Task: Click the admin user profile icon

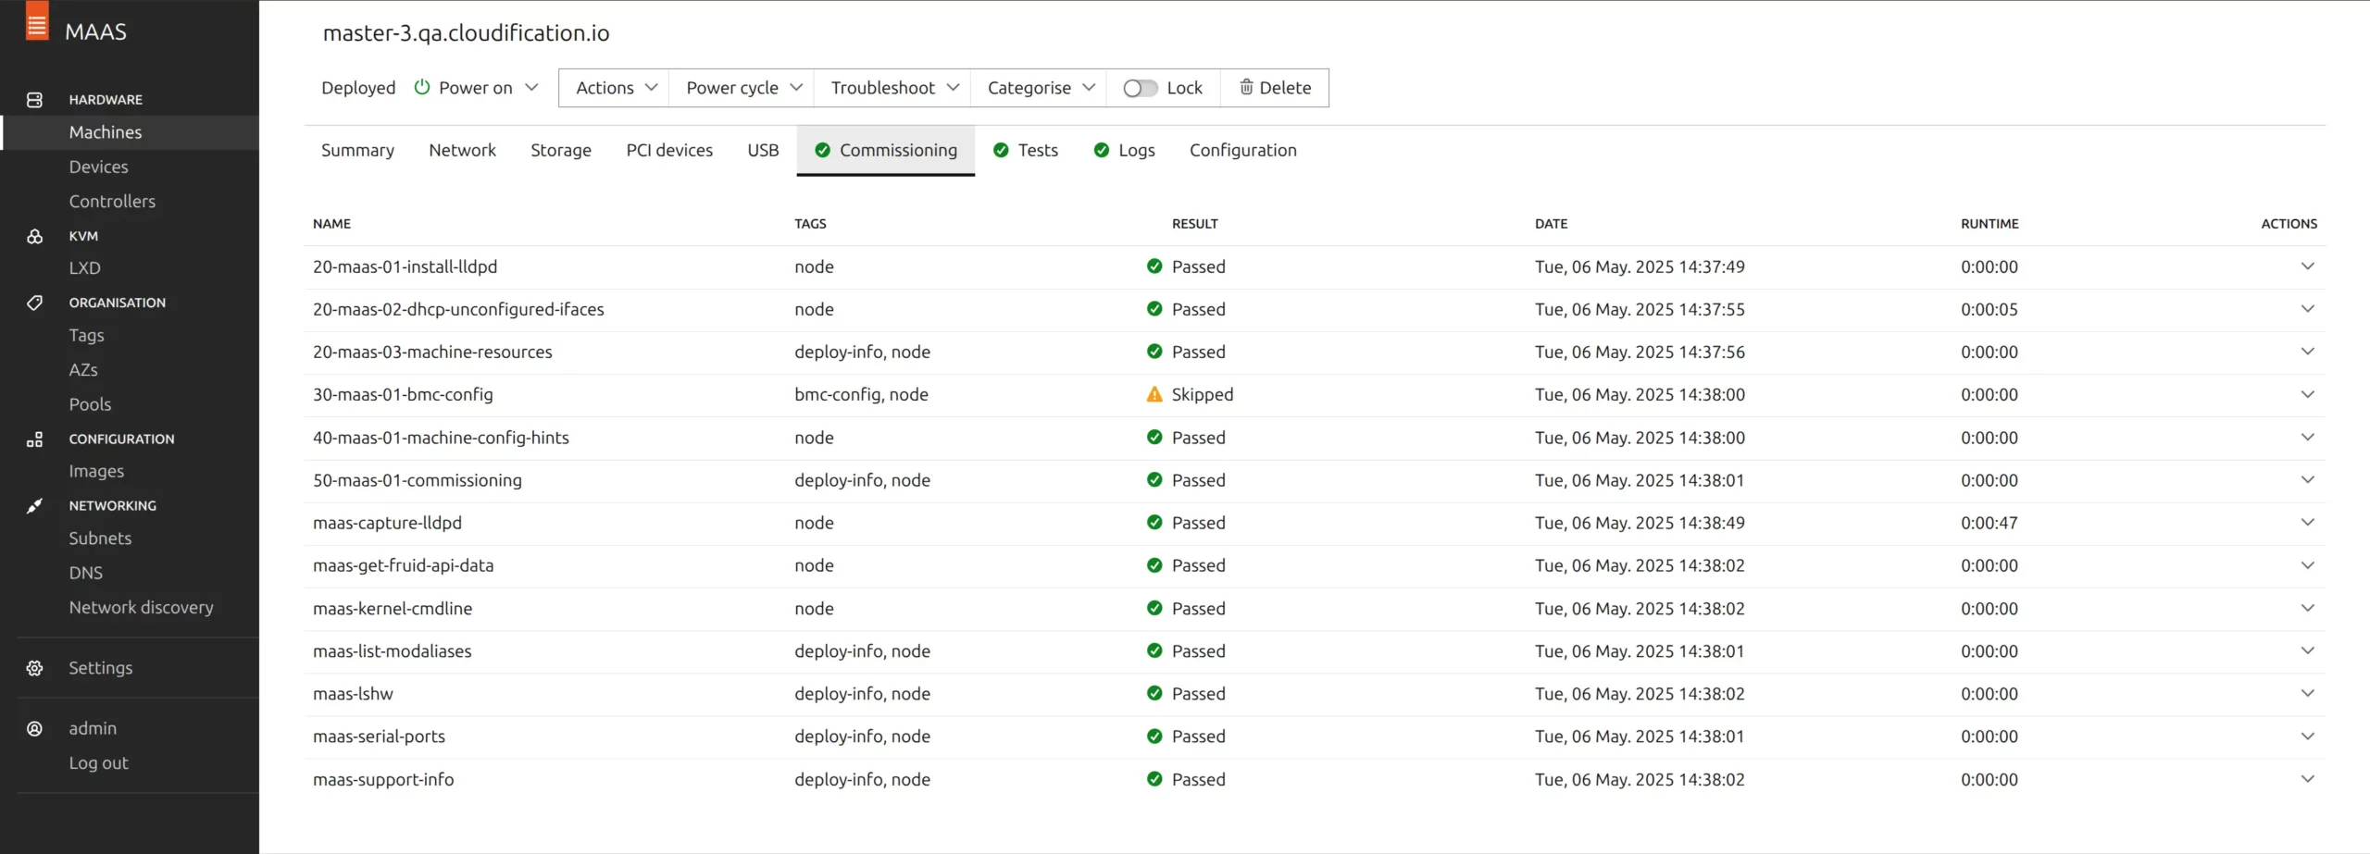Action: click(x=35, y=729)
